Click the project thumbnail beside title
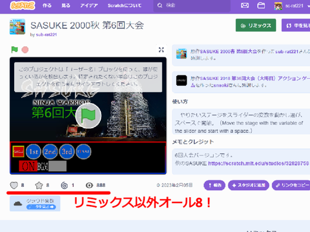 point(17,26)
